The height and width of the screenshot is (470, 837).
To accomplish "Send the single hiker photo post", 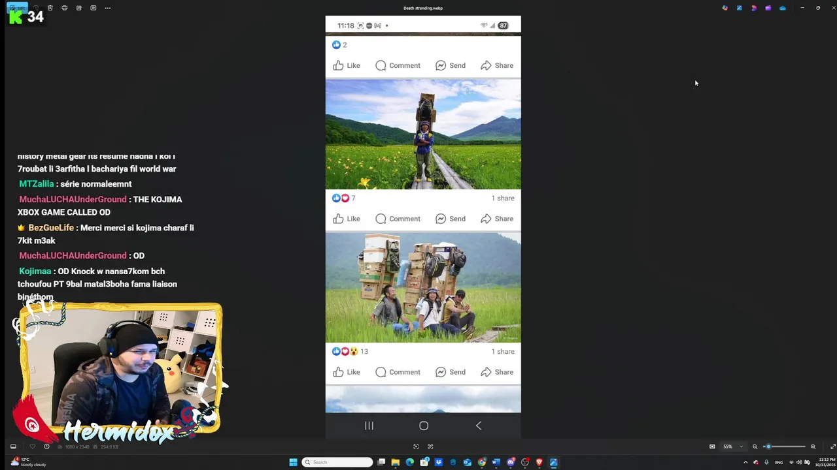I will [x=451, y=219].
